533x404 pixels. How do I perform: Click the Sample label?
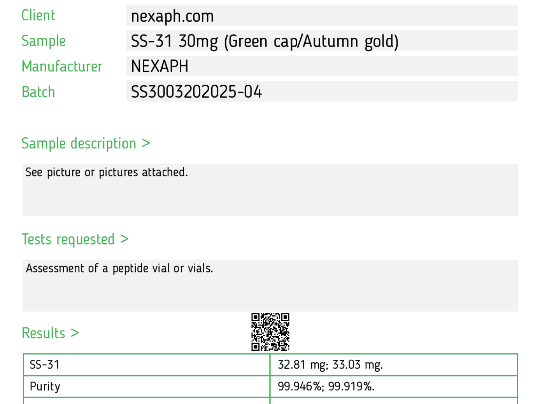(x=44, y=41)
